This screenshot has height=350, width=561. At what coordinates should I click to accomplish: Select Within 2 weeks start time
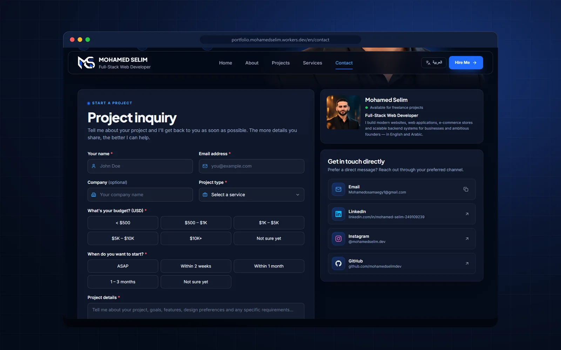[196, 266]
